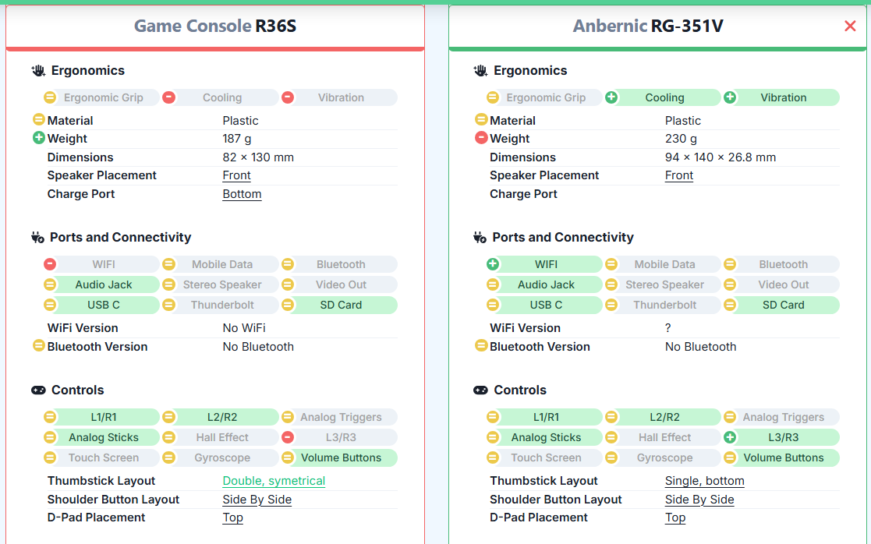Click the Ergonomics hand icon in R36S panel
This screenshot has height=544, width=871.
coord(38,71)
